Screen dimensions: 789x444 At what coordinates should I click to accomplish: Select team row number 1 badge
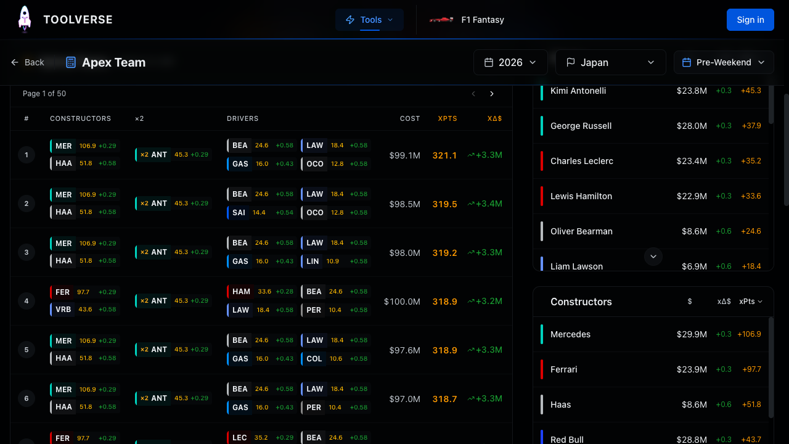pyautogui.click(x=27, y=155)
